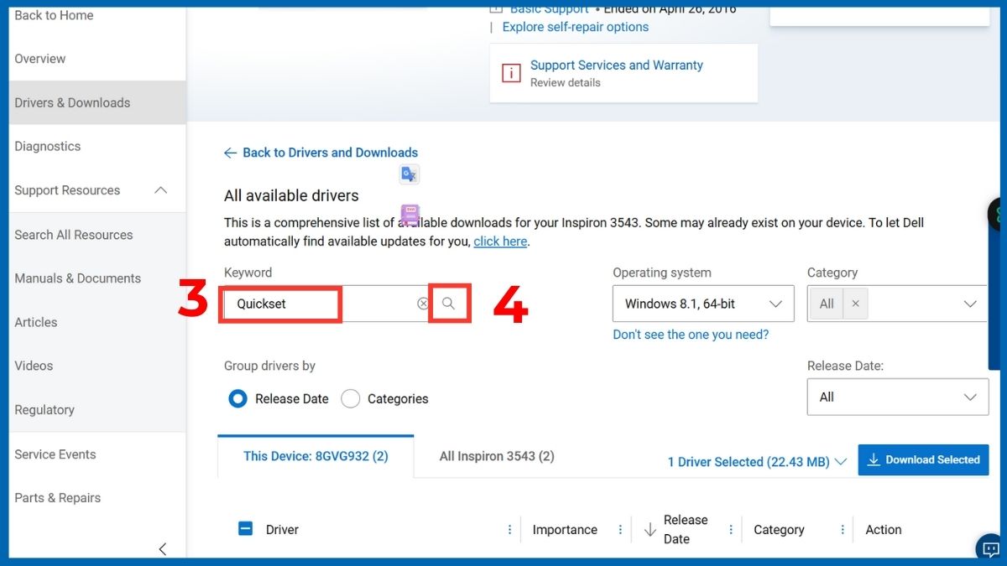Click the purple extension icon below translate

410,215
